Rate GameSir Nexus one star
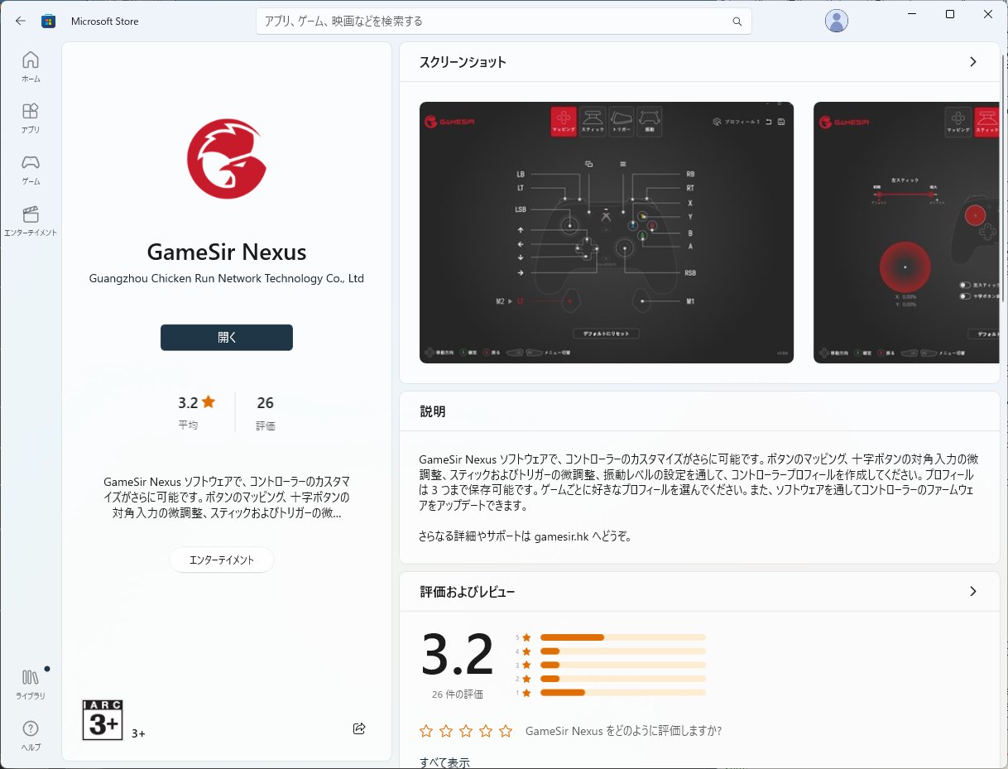Viewport: 1008px width, 769px height. (x=426, y=731)
